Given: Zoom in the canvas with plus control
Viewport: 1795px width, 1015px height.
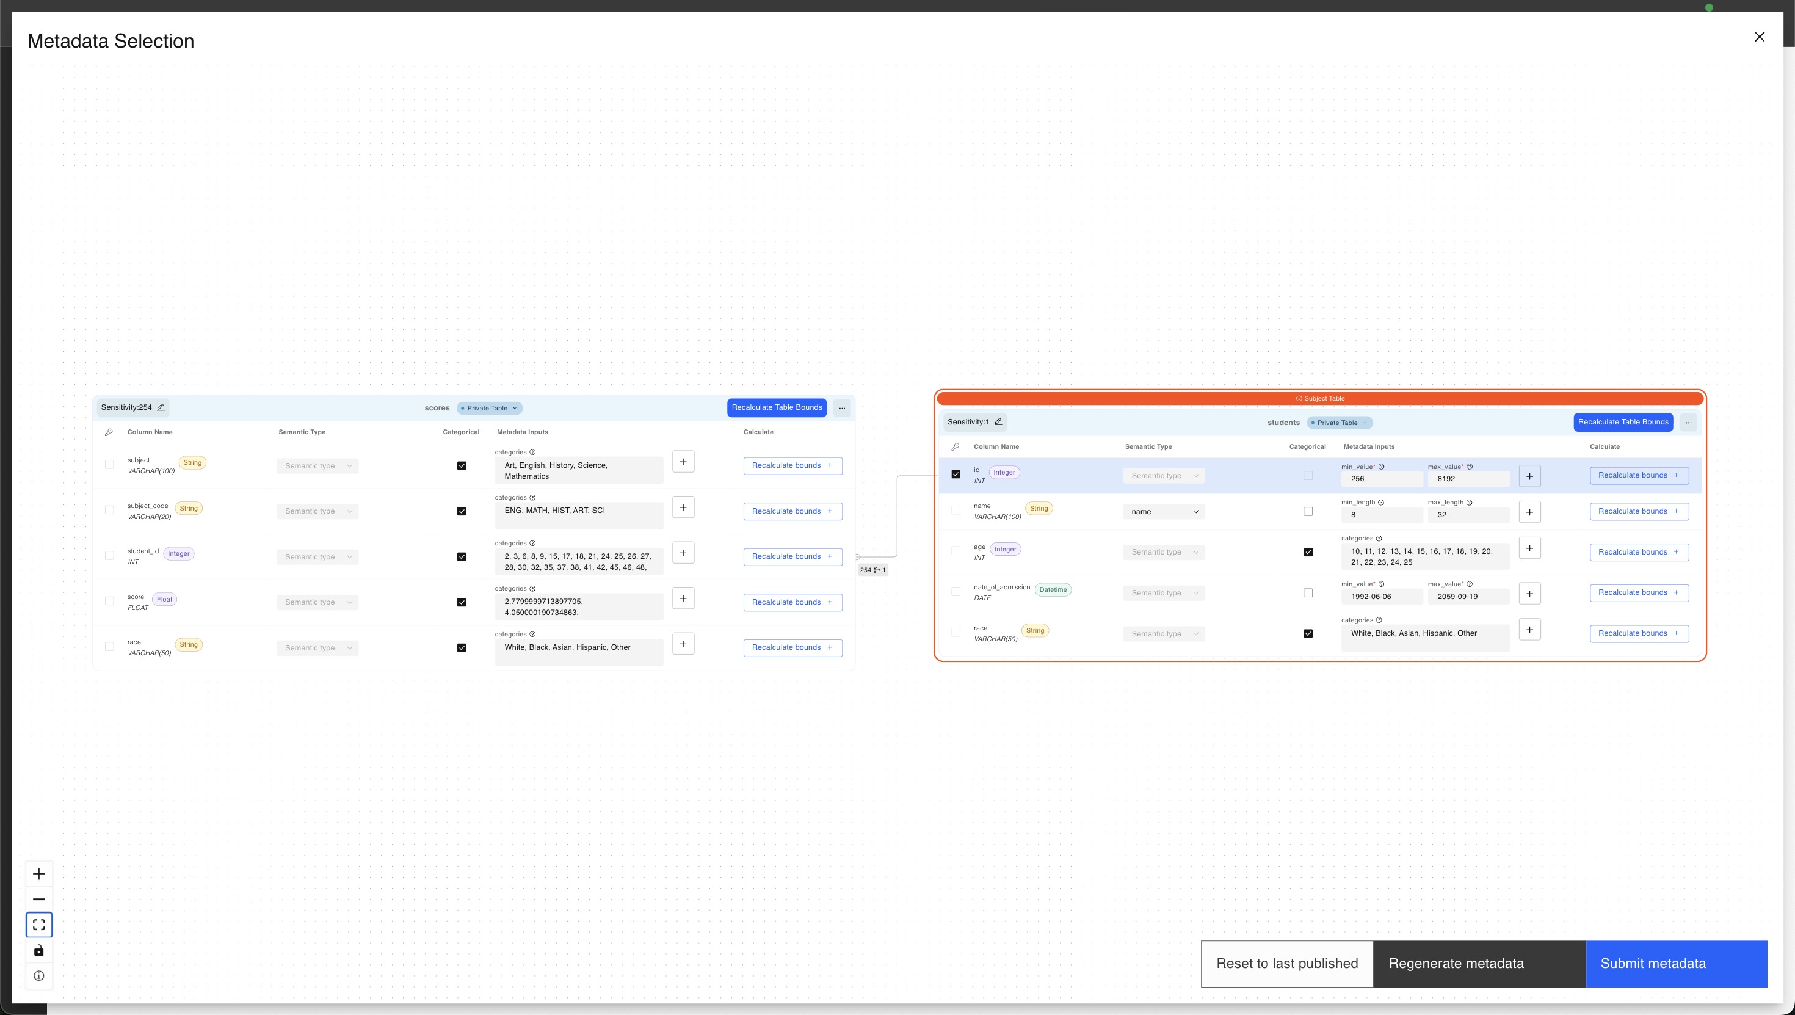Looking at the screenshot, I should [x=39, y=873].
